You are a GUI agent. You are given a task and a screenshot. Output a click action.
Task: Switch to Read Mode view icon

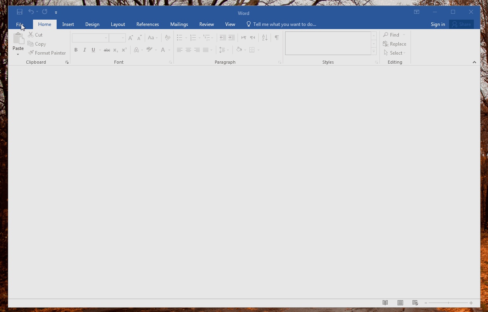click(x=385, y=303)
